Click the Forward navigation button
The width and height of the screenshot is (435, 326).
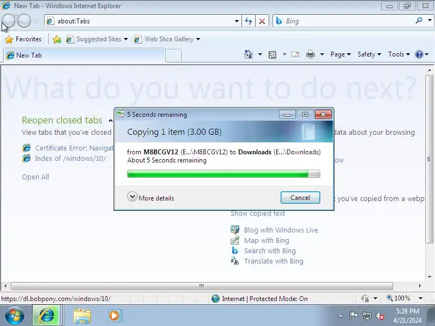[x=24, y=21]
